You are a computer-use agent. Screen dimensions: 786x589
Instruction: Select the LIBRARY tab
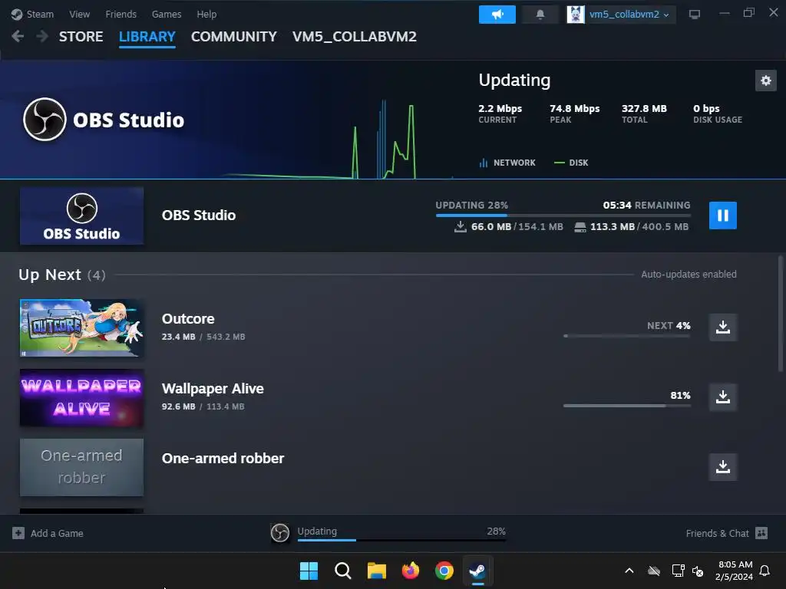[x=147, y=37]
